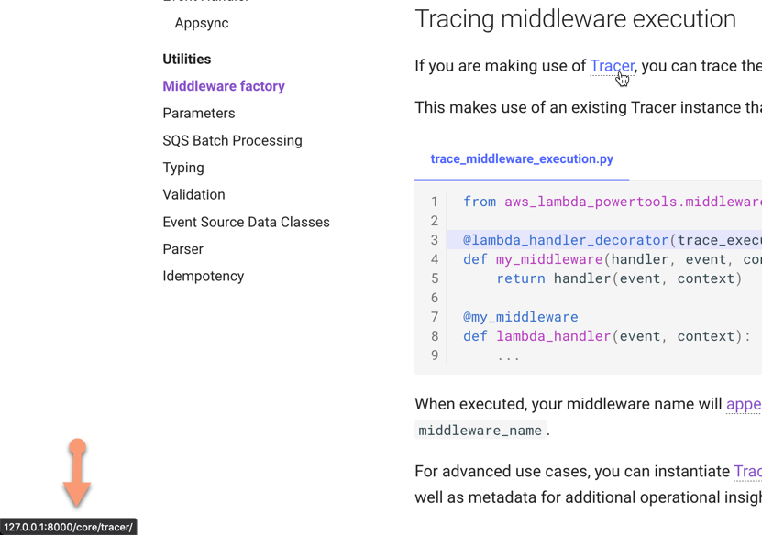This screenshot has height=535, width=762.
Task: Click the '@my_middleware' decorator line
Action: click(x=521, y=317)
